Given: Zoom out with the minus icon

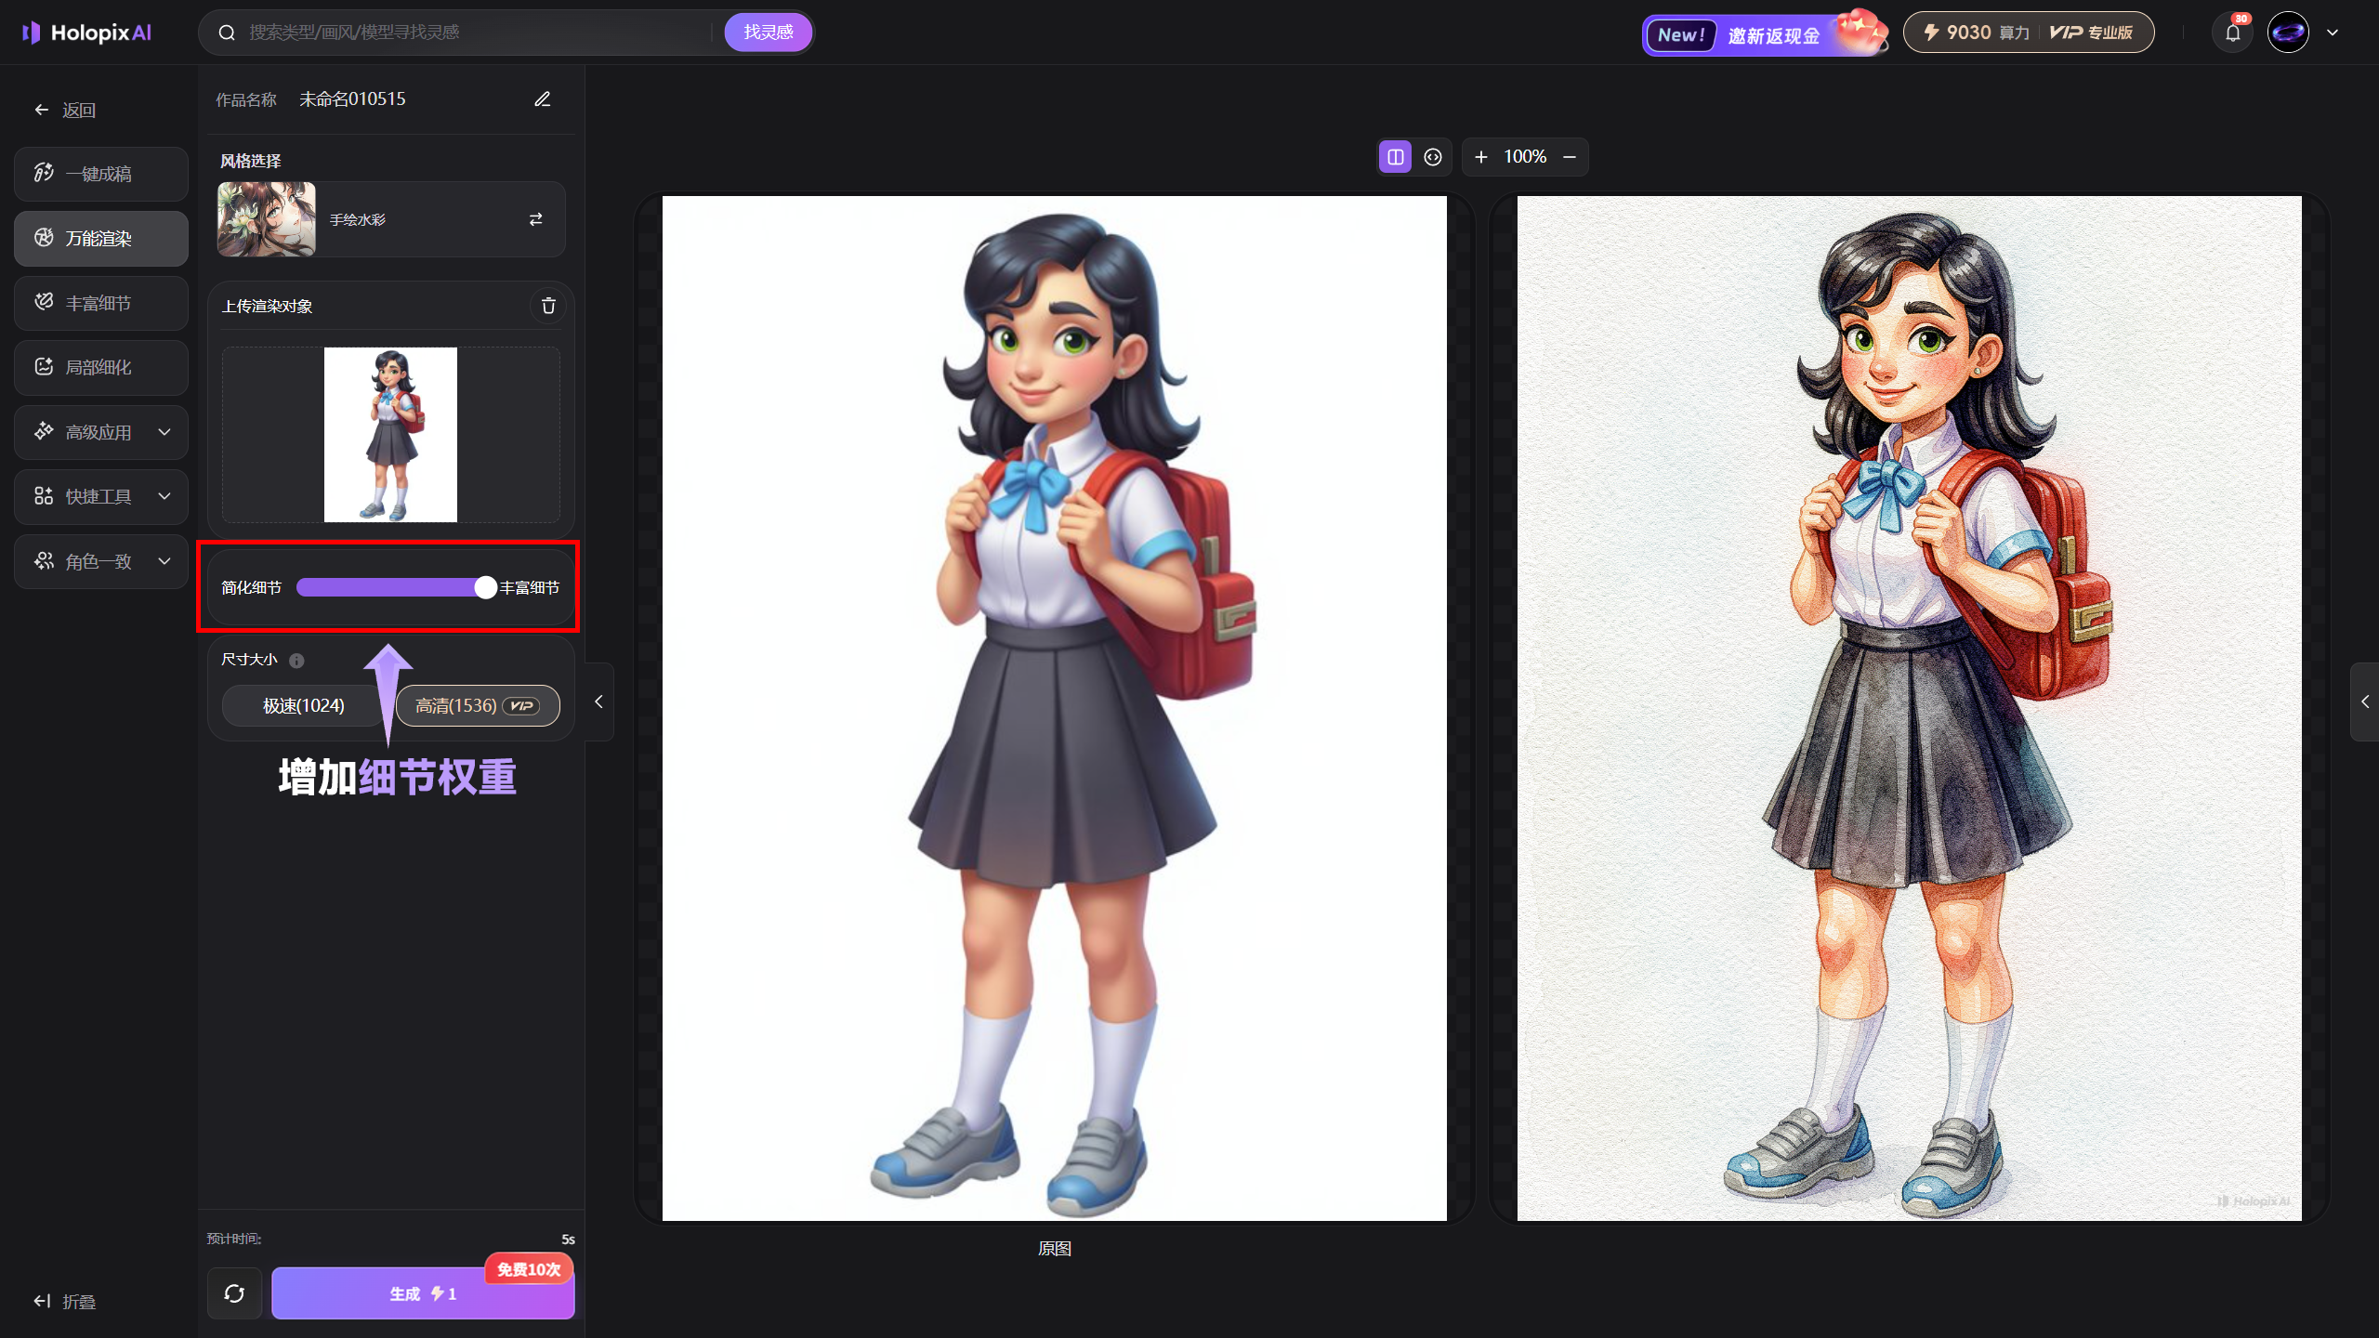Looking at the screenshot, I should click(x=1570, y=157).
